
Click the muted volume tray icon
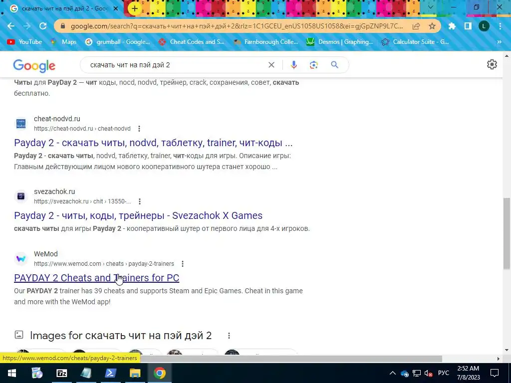pos(429,373)
